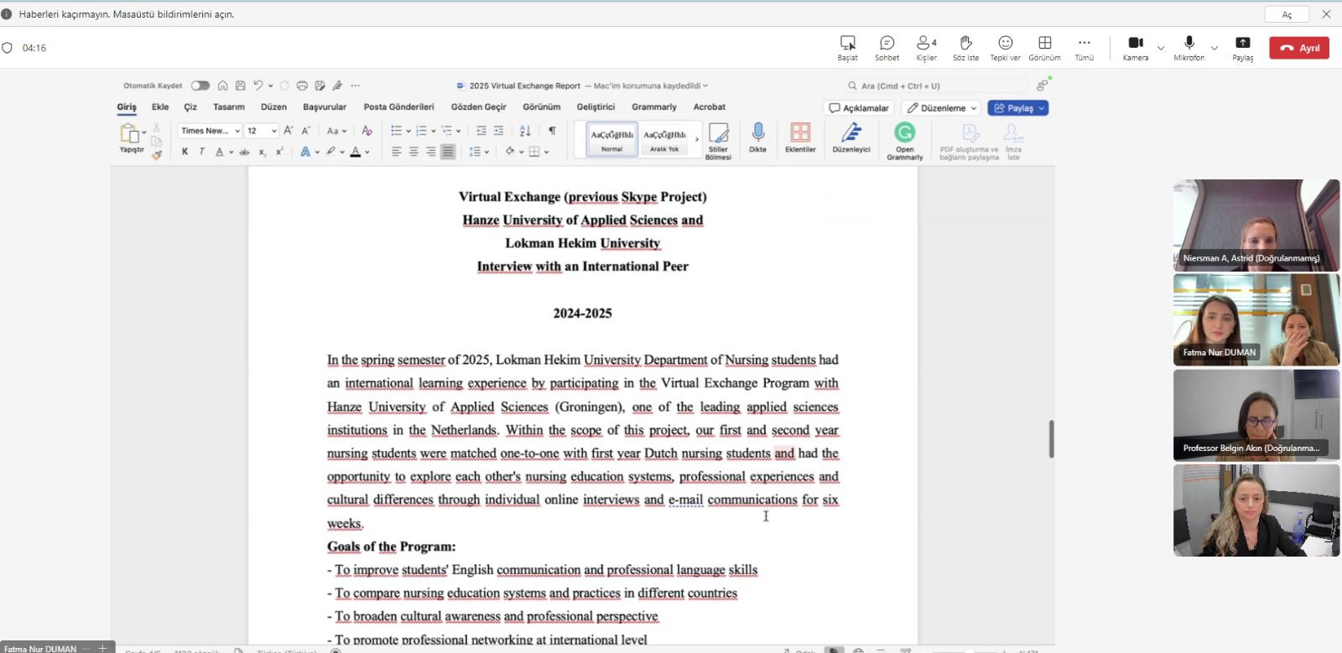1342x653 pixels.
Task: Select the Normal style thumbnail
Action: tap(612, 139)
